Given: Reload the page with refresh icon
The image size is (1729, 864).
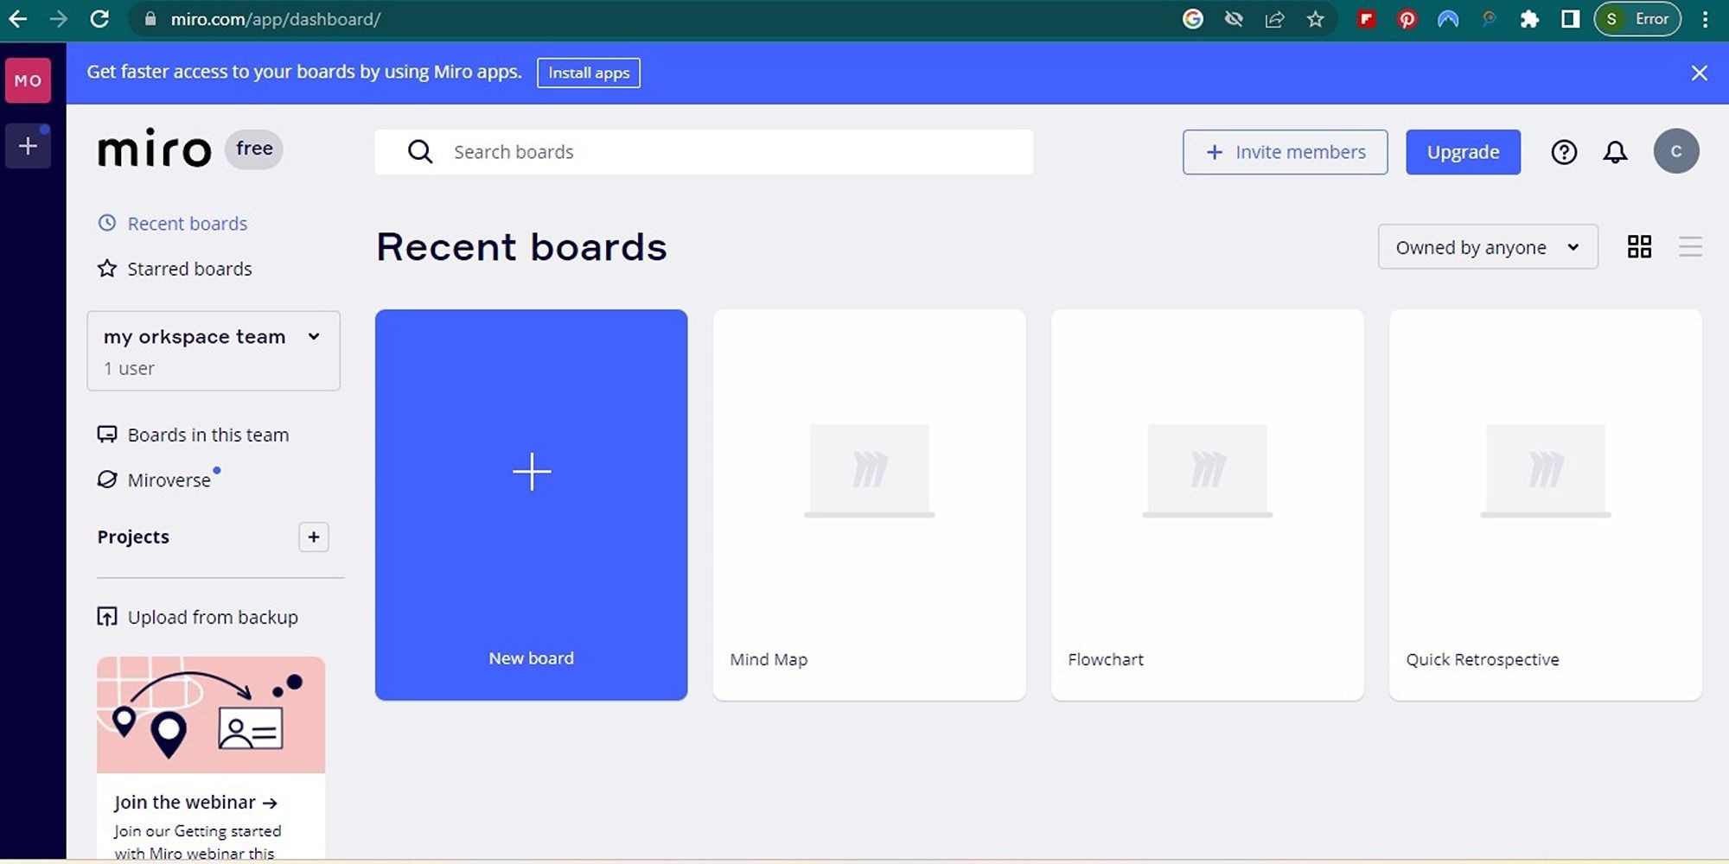Looking at the screenshot, I should tap(99, 19).
